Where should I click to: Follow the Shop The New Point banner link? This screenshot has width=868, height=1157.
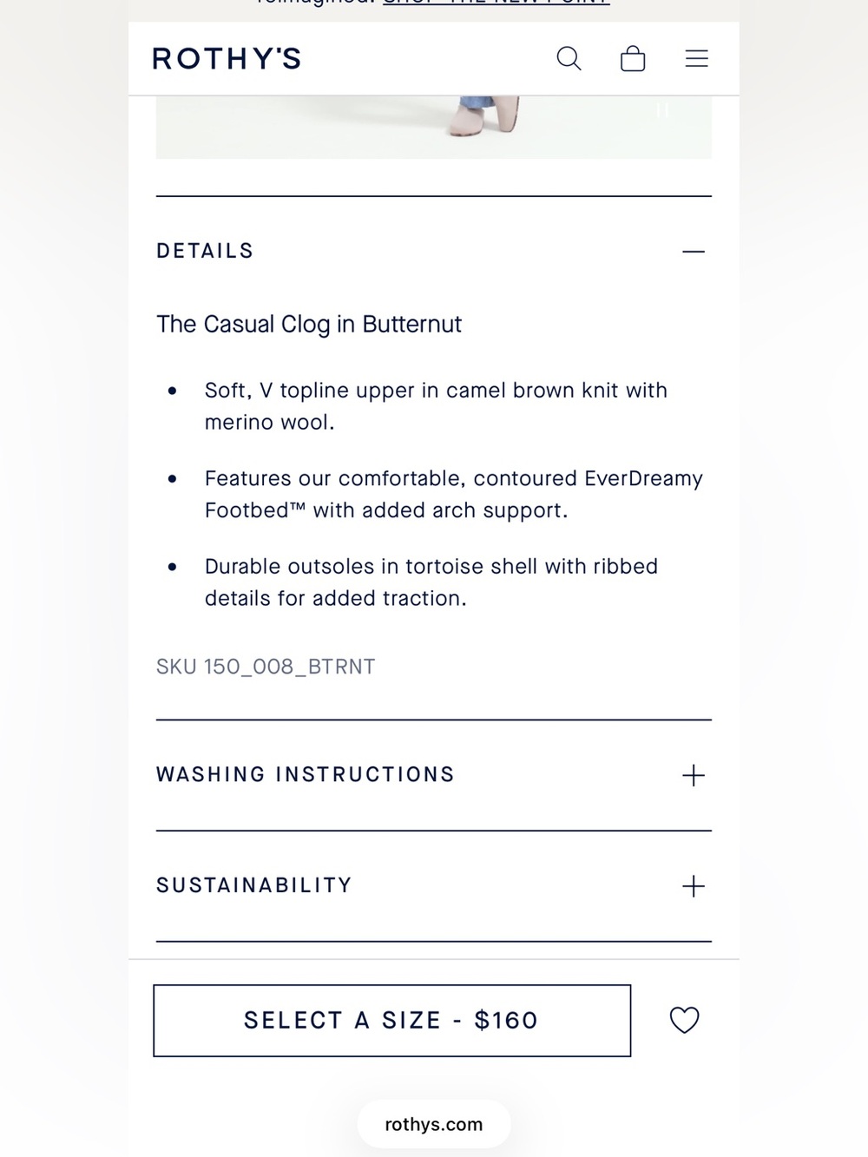pos(496,3)
